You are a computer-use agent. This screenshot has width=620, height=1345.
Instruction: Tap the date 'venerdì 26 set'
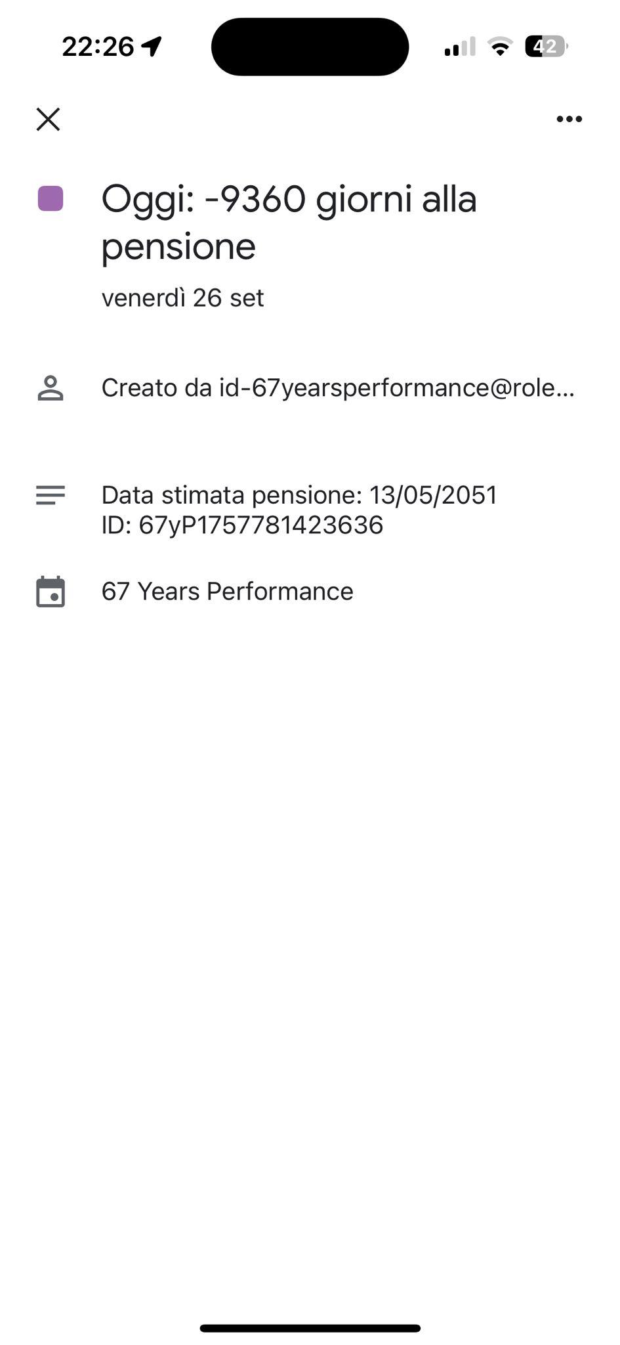(x=182, y=298)
